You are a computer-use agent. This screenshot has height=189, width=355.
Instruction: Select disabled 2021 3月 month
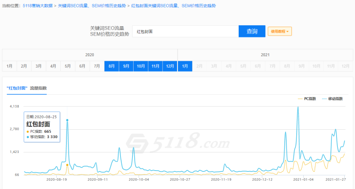[x=214, y=66]
